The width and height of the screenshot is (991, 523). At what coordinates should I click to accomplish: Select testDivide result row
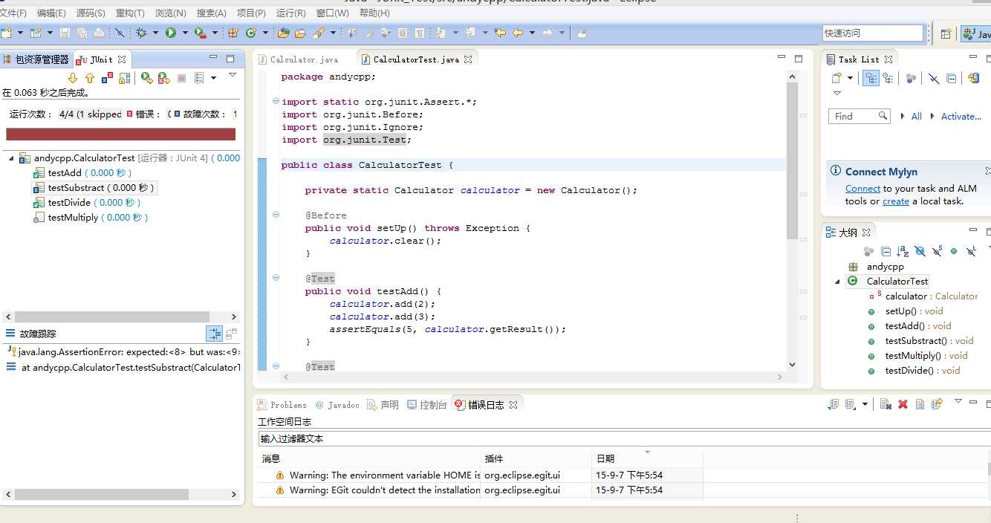87,203
